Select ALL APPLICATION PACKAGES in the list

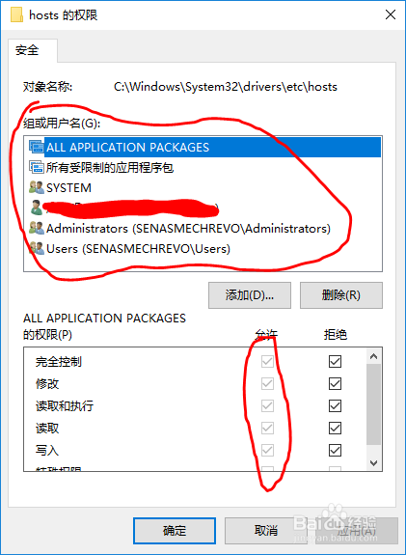point(204,147)
